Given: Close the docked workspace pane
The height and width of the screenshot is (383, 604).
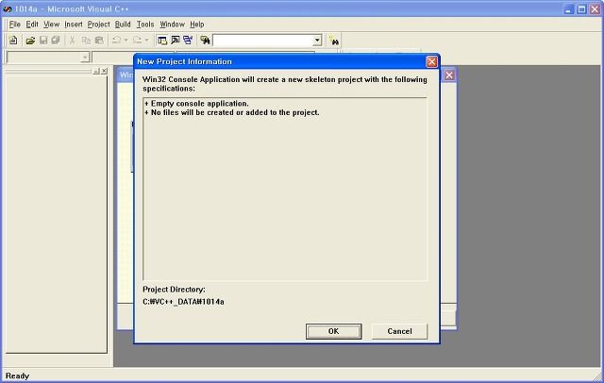Looking at the screenshot, I should coord(105,71).
